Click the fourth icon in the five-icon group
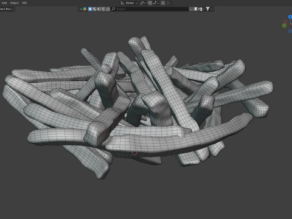292x219 pixels. [103, 9]
